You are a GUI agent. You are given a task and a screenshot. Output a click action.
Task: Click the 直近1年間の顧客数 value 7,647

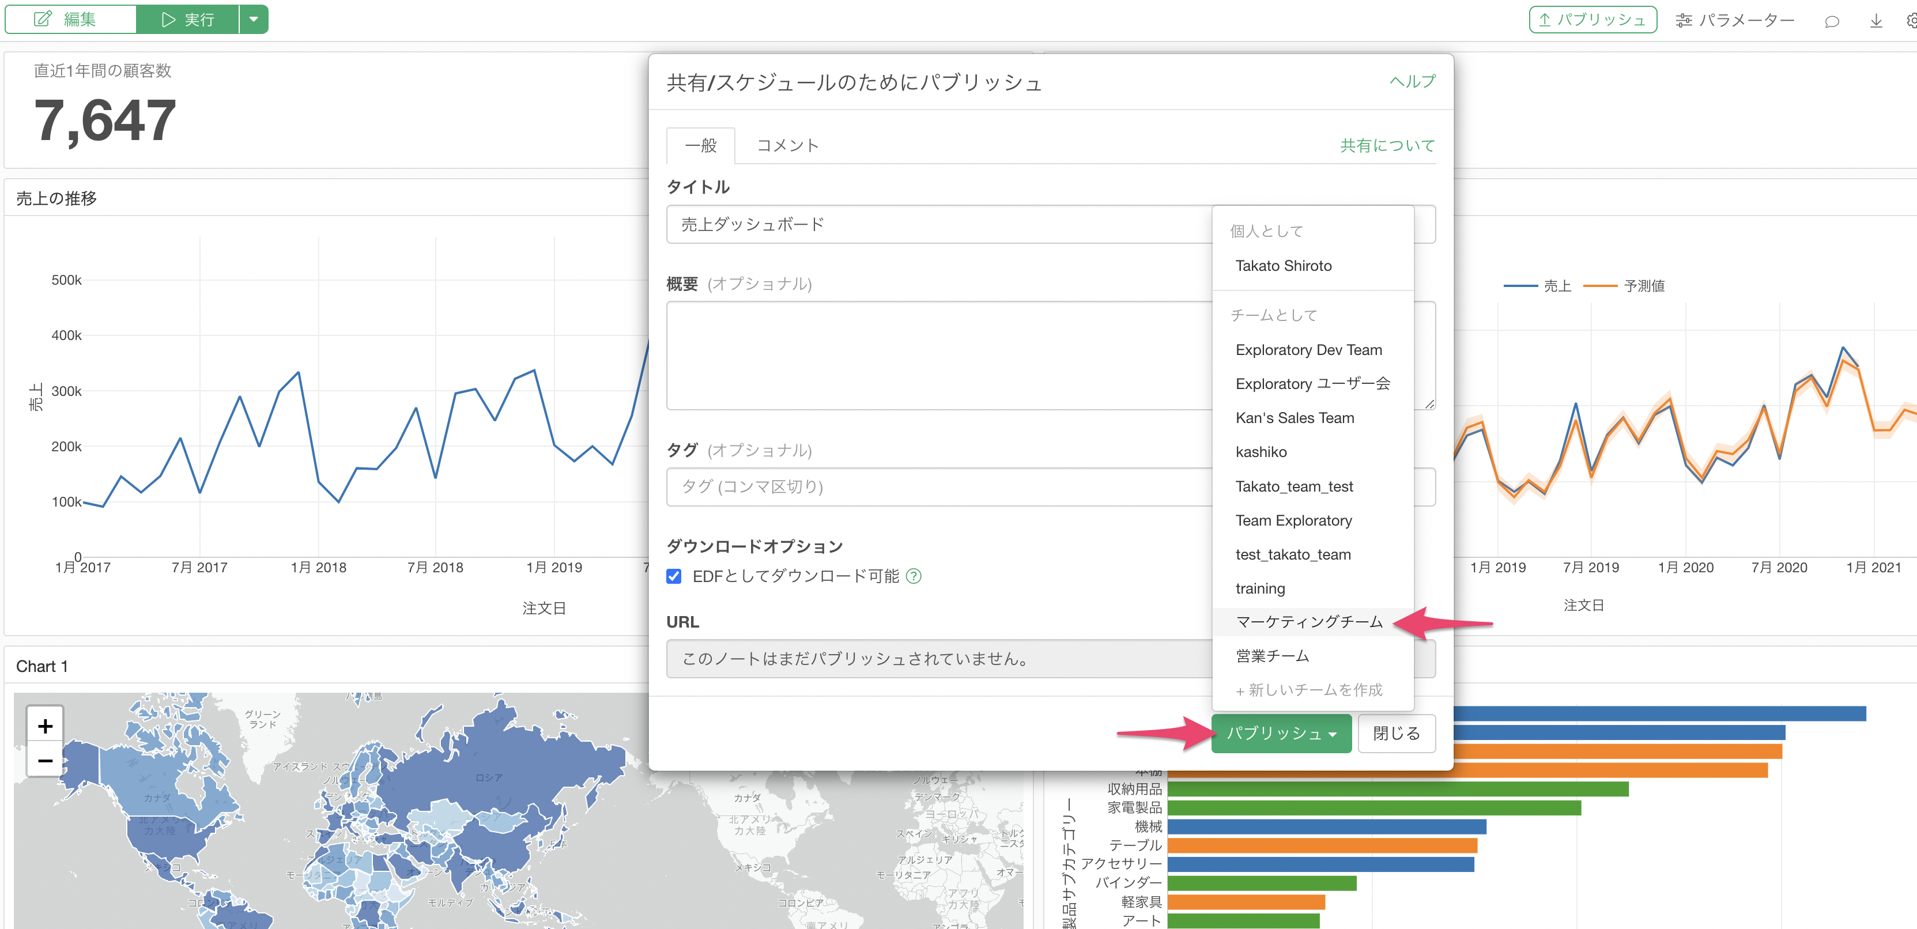tap(105, 120)
